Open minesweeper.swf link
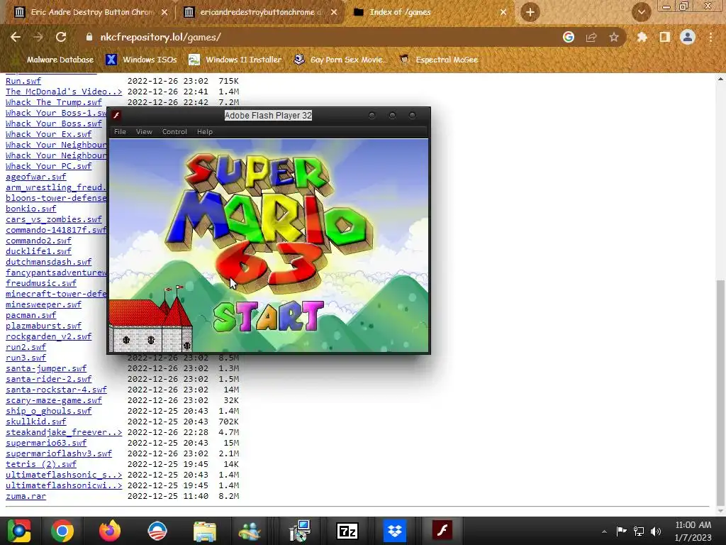Viewport: 726px width, 545px height. click(43, 304)
